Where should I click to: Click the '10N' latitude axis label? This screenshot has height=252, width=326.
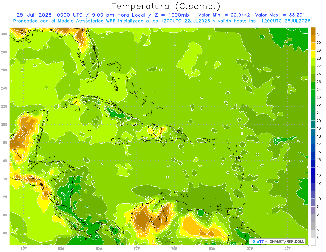[x=5, y=215]
